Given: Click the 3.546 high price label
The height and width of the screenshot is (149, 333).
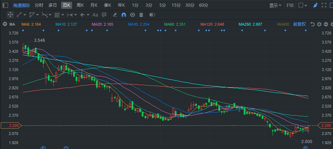Looking at the screenshot, I should point(39,40).
